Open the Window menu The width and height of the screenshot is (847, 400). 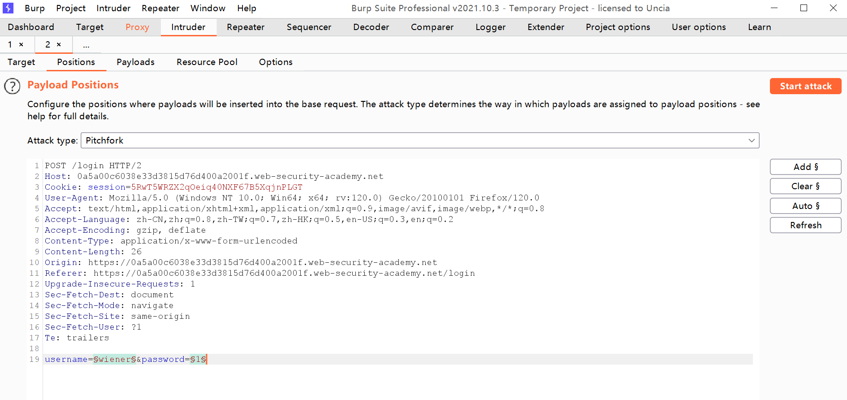pyautogui.click(x=208, y=8)
